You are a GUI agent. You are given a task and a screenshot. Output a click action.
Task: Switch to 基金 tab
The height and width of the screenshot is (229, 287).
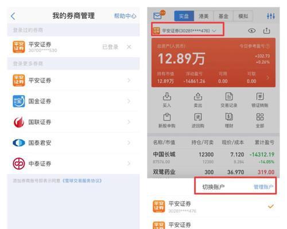(223, 16)
